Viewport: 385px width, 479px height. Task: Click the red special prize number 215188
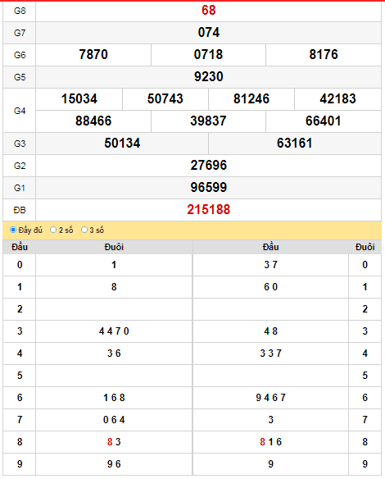[208, 210]
